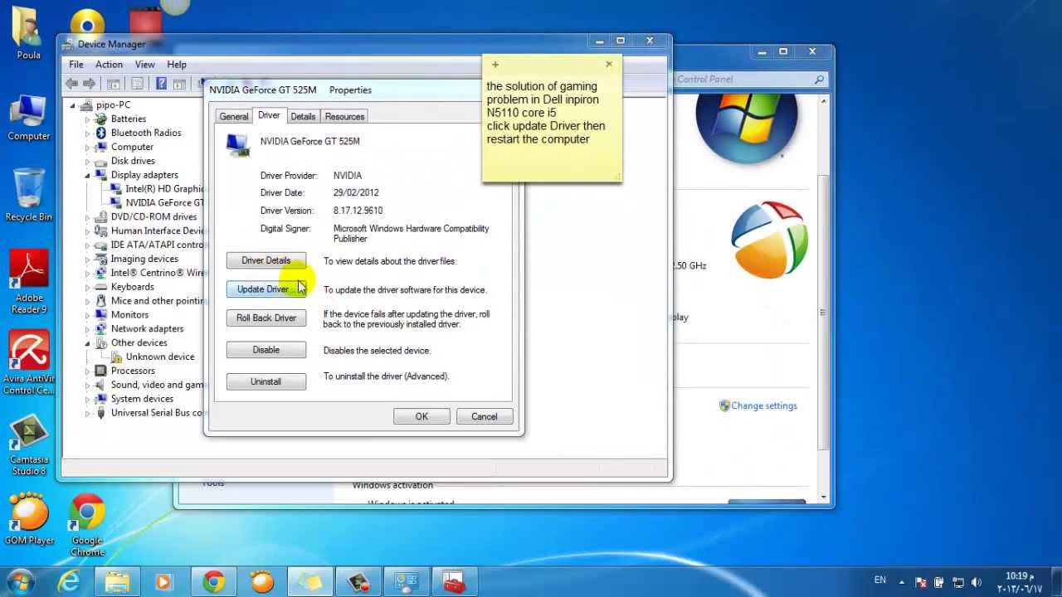This screenshot has width=1062, height=597.
Task: Click the Control Panel search field
Action: click(x=749, y=80)
